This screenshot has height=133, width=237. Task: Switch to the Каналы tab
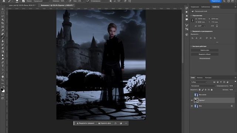tap(200, 78)
